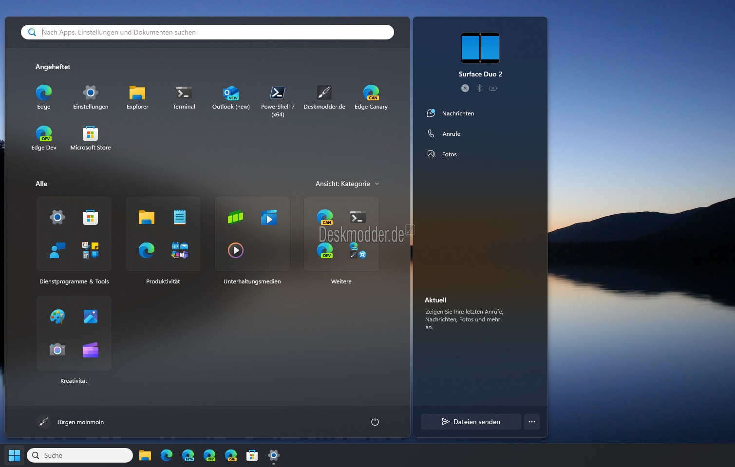The width and height of the screenshot is (735, 467).
Task: Open File Explorer in Produktivität category
Action: (x=147, y=217)
